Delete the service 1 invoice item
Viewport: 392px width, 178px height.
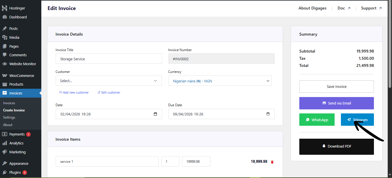[x=272, y=162]
